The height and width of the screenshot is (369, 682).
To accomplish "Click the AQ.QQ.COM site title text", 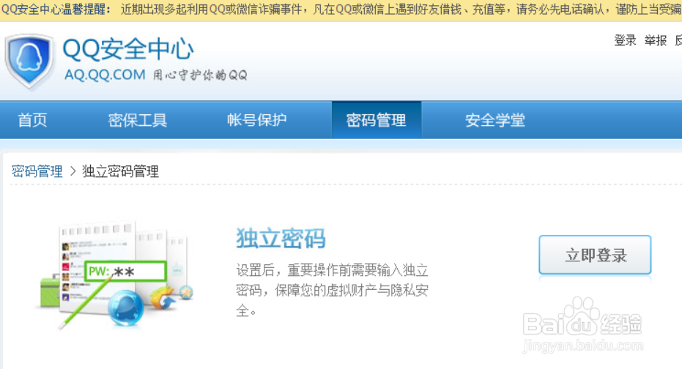I will [105, 75].
